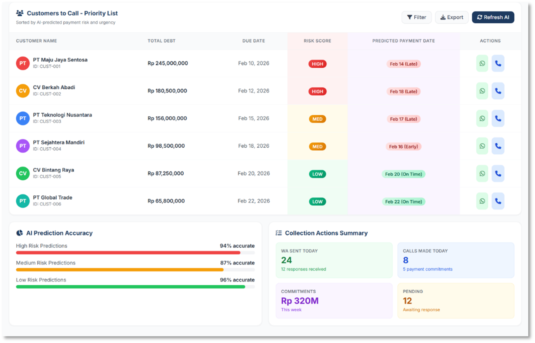Click WhatsApp icon for PT Maju Jaya Sentosa

(x=482, y=63)
